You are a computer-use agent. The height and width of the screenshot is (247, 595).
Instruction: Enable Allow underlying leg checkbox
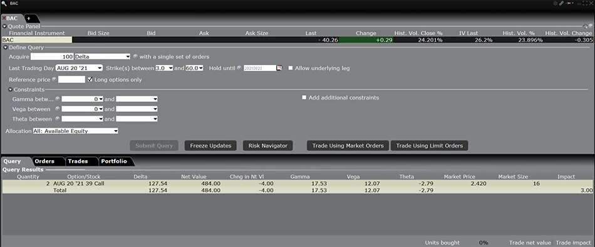[291, 68]
